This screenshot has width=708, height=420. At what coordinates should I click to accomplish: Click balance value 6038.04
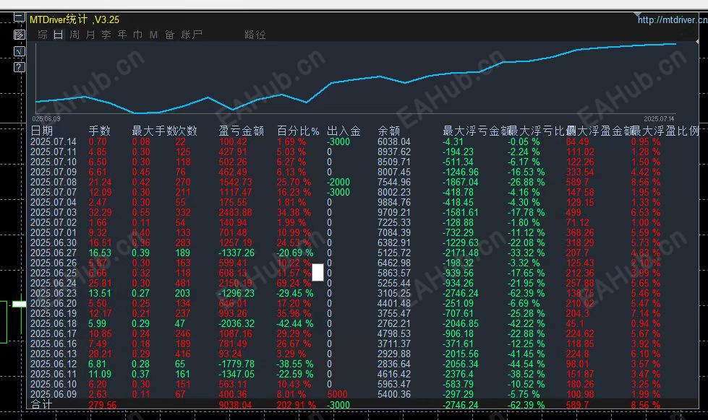point(394,141)
